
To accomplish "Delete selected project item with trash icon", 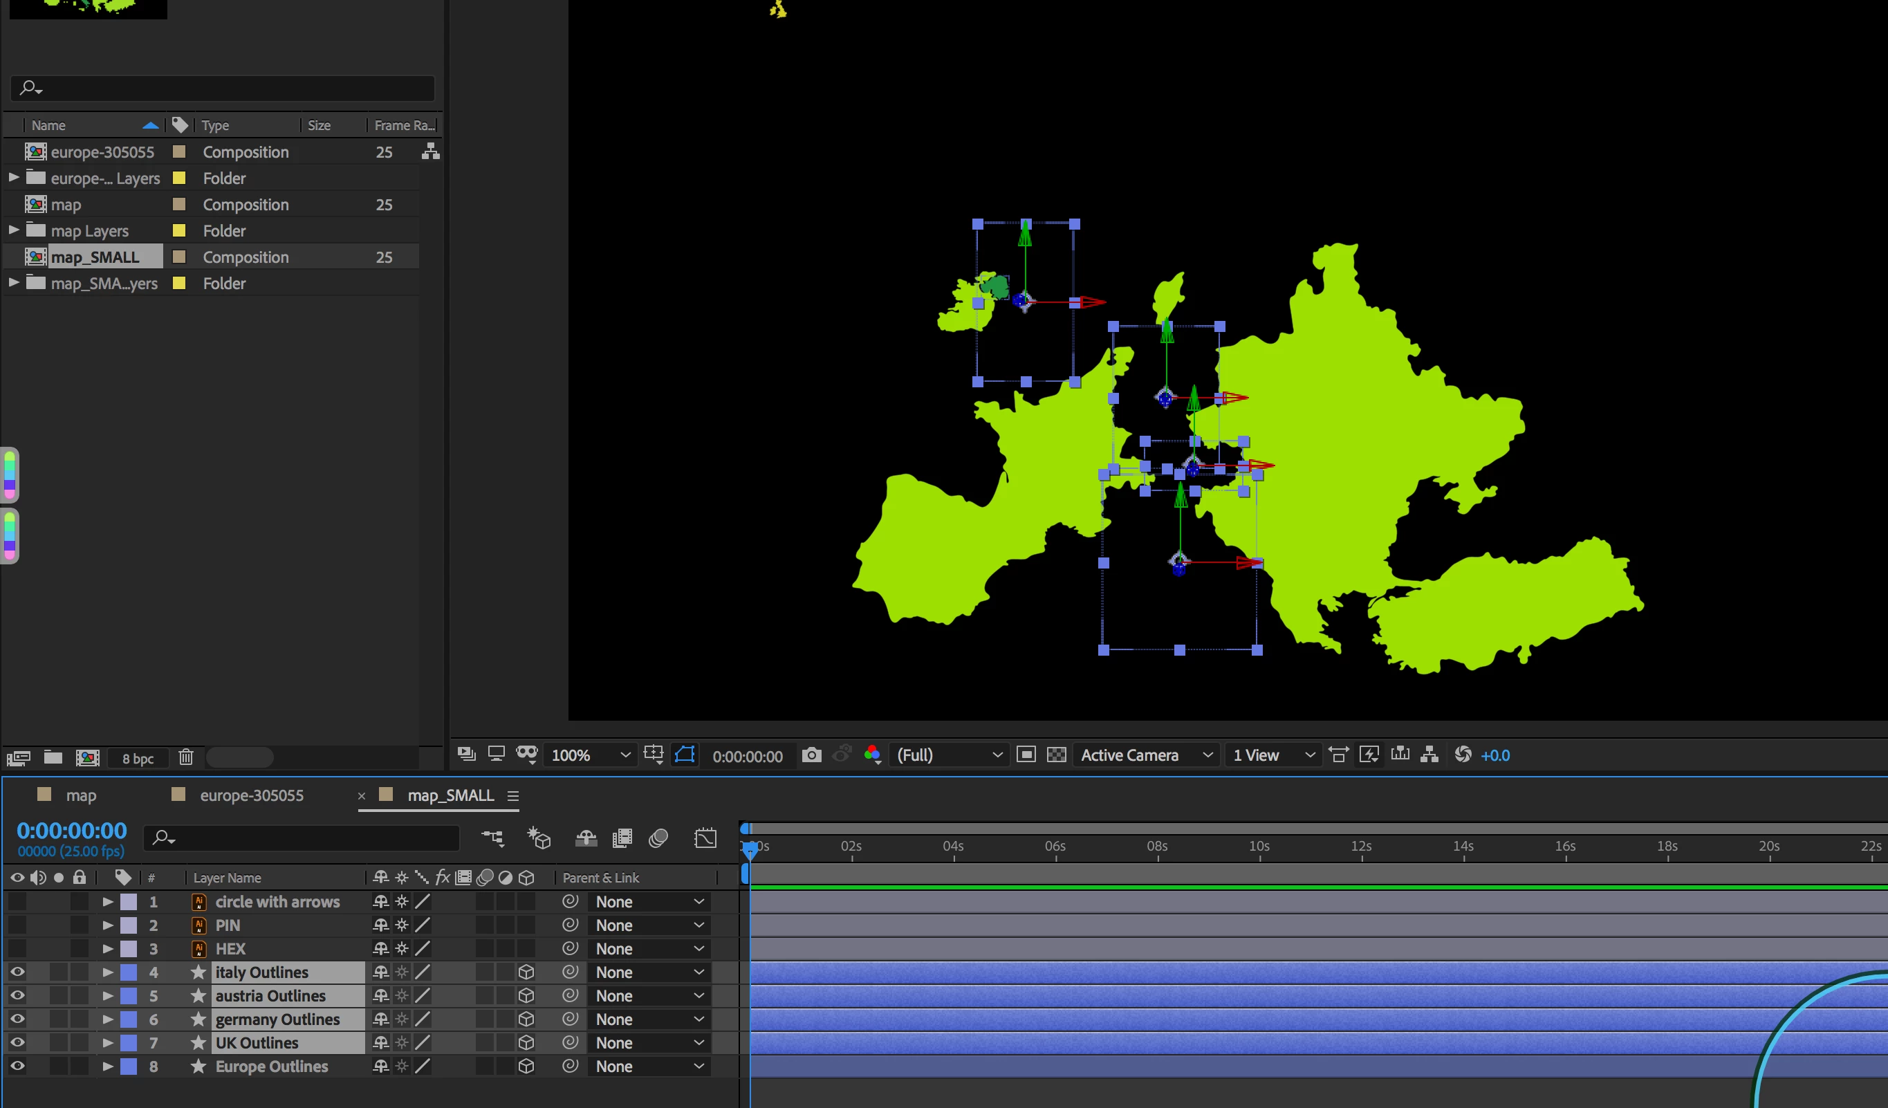I will coord(186,757).
